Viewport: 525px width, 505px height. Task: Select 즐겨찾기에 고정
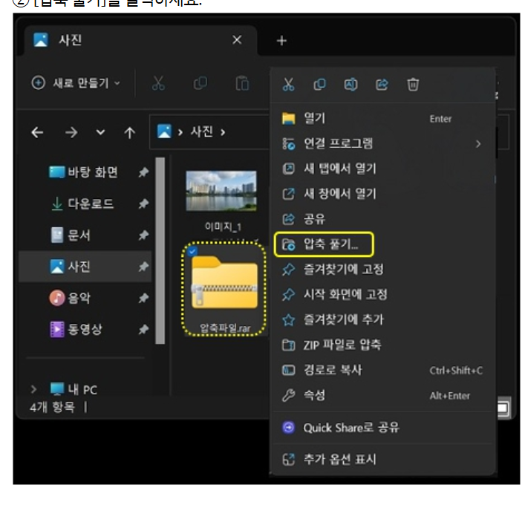tap(382, 270)
